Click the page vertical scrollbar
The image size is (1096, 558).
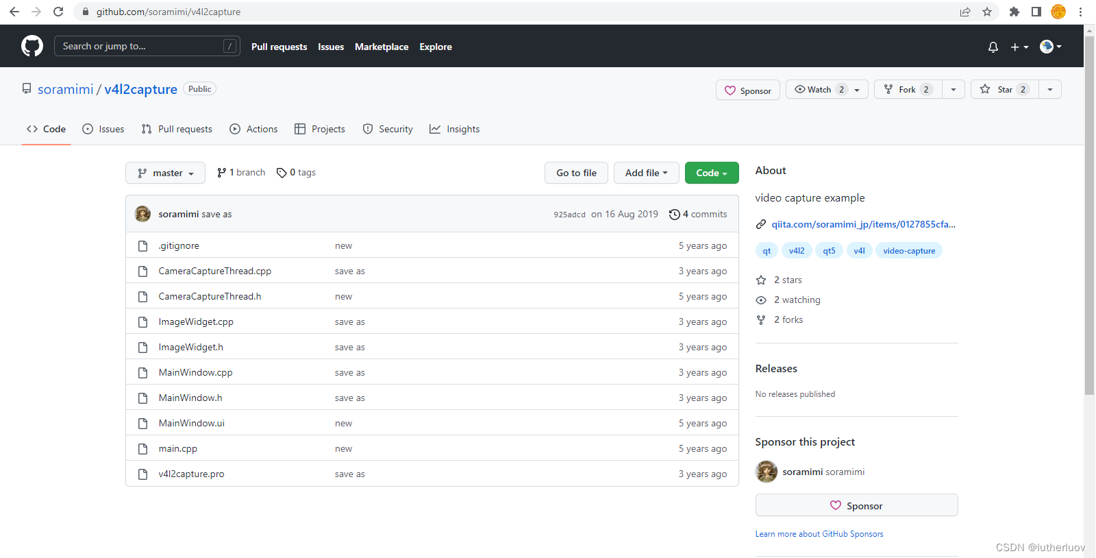[1089, 216]
